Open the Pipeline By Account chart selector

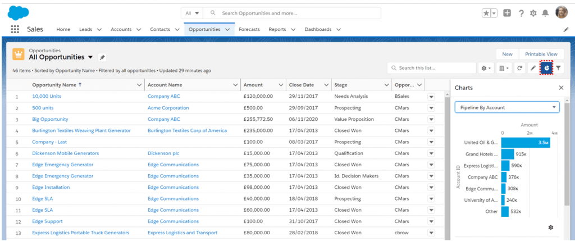[507, 107]
